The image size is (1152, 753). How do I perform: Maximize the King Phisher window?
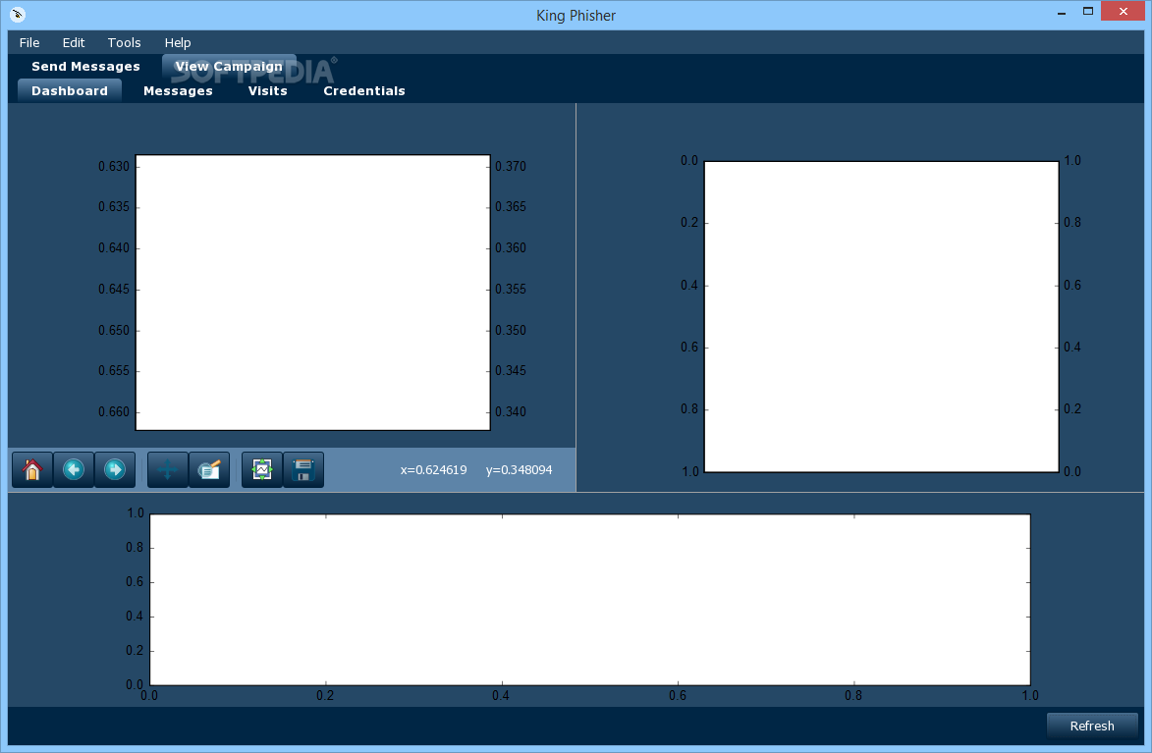pos(1088,11)
